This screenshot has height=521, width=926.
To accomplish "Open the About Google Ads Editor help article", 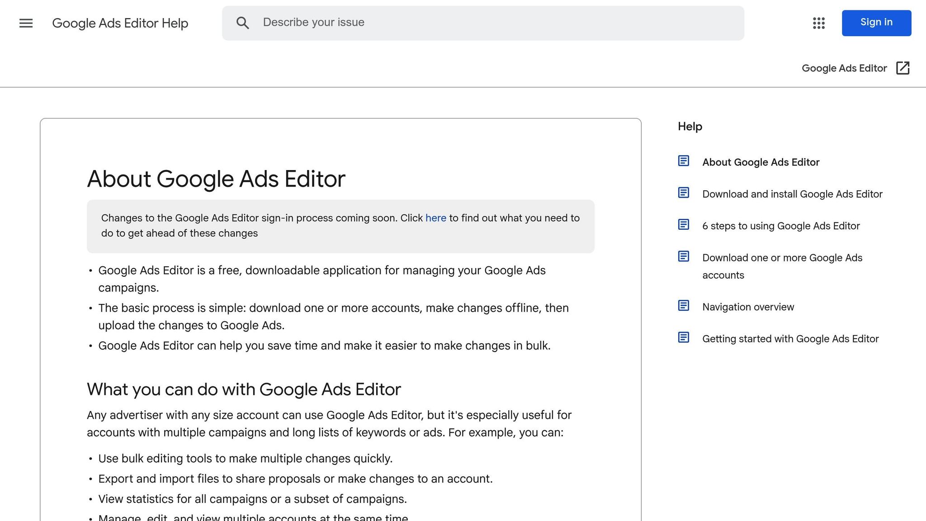I will tap(761, 162).
